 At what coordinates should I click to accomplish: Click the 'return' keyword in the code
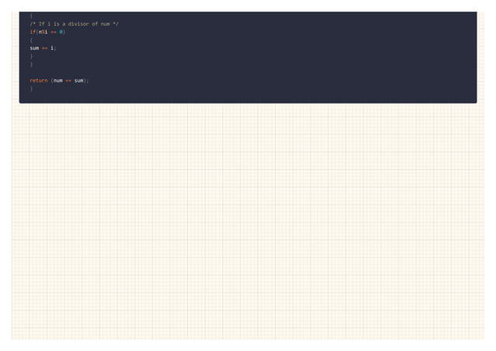[39, 80]
